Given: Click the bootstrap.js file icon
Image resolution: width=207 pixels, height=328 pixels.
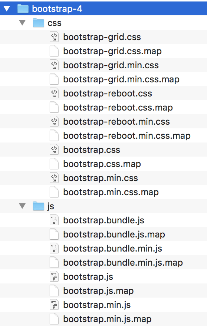Looking at the screenshot, I should coord(54,277).
